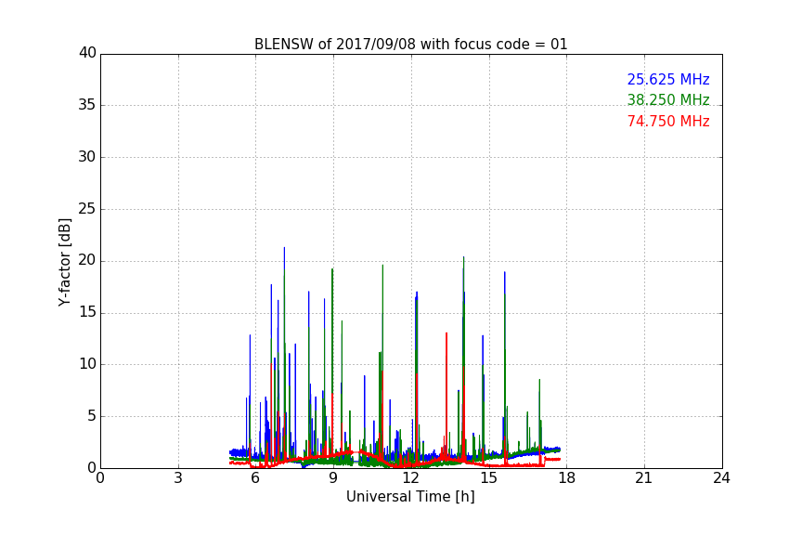Click the x-axis tick label 6

click(x=255, y=478)
